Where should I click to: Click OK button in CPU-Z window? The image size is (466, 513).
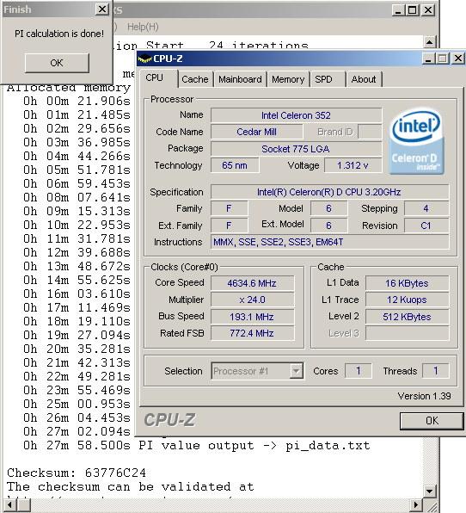point(432,420)
